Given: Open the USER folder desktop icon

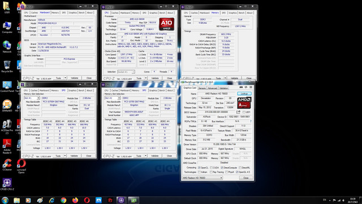Looking at the screenshot, I should click(7, 7).
